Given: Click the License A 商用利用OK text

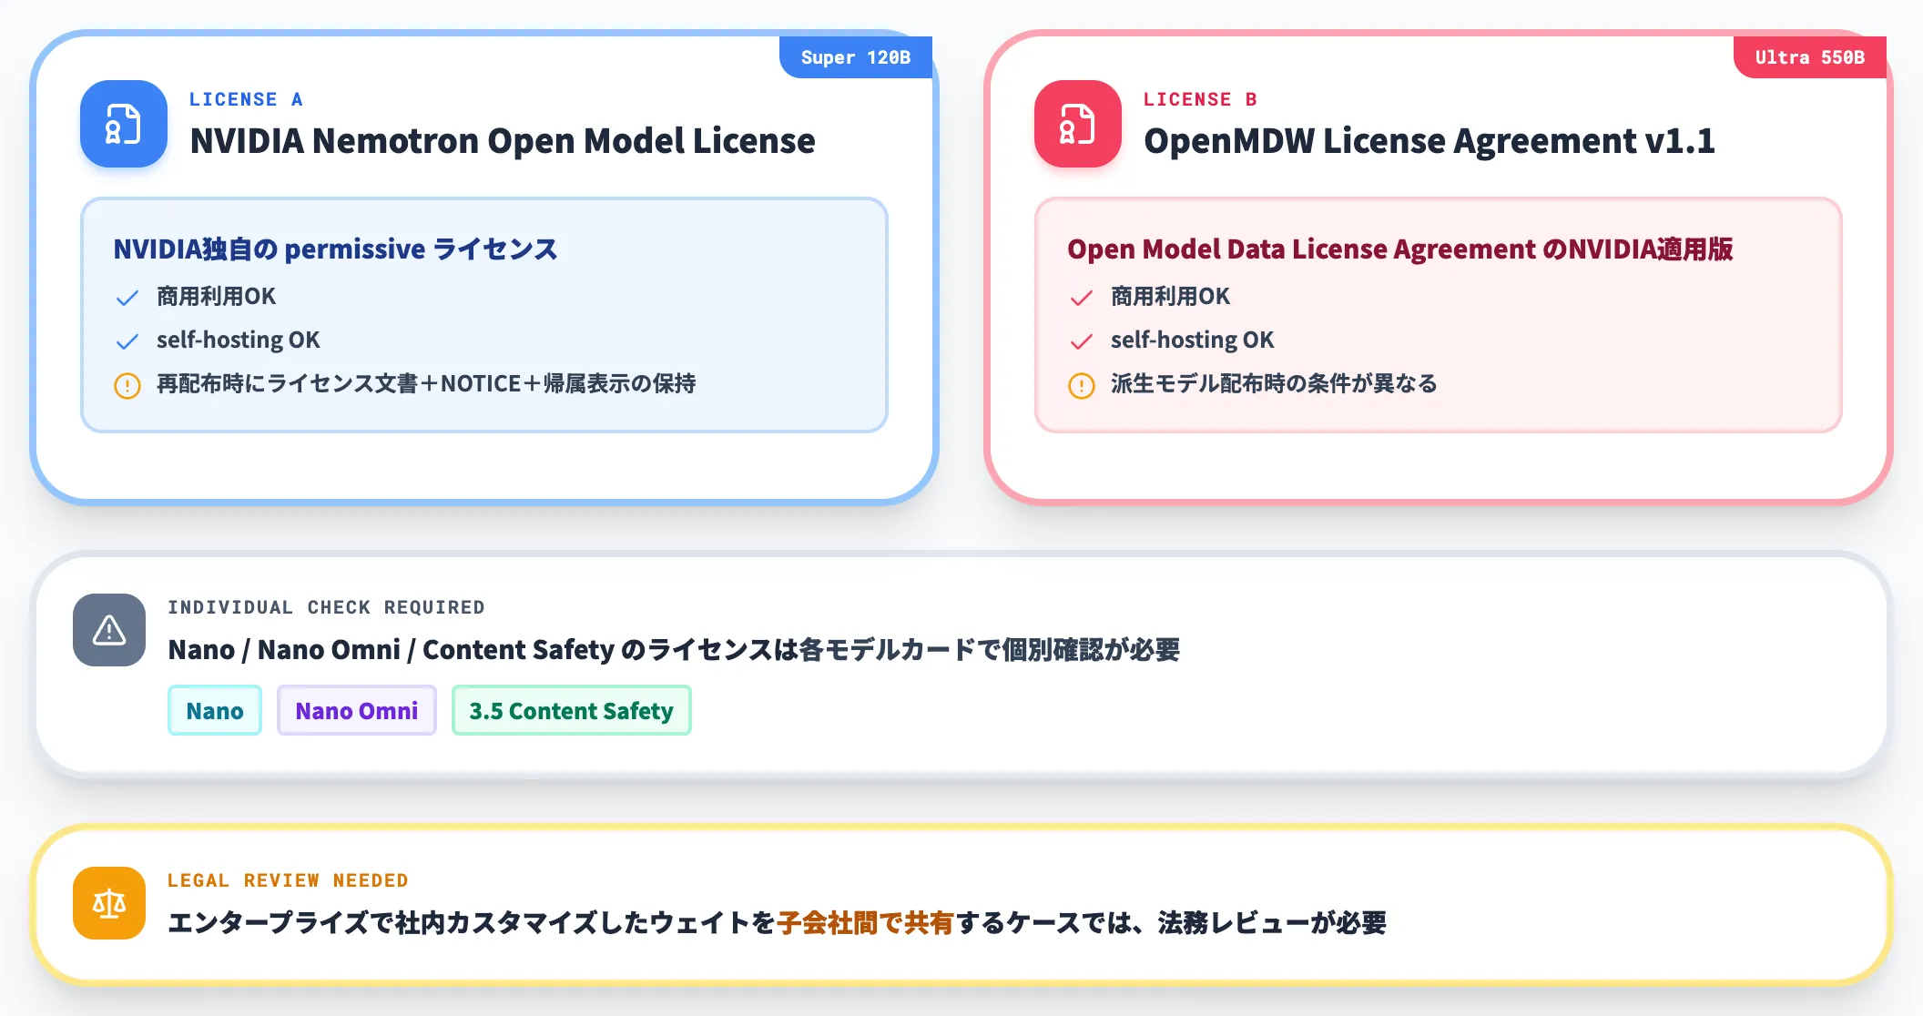Looking at the screenshot, I should 216,296.
